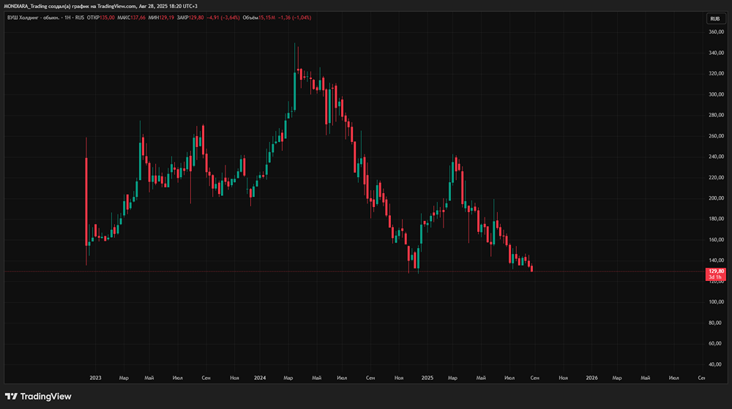Click the 2023 label on time axis
Image resolution: width=732 pixels, height=409 pixels.
pos(95,378)
